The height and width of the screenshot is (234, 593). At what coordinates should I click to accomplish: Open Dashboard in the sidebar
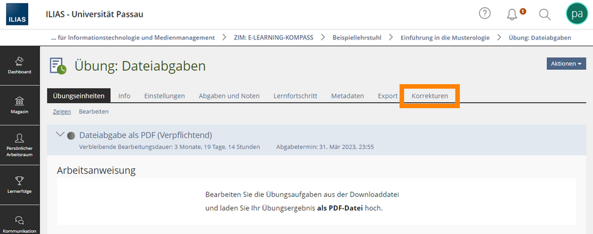20,66
